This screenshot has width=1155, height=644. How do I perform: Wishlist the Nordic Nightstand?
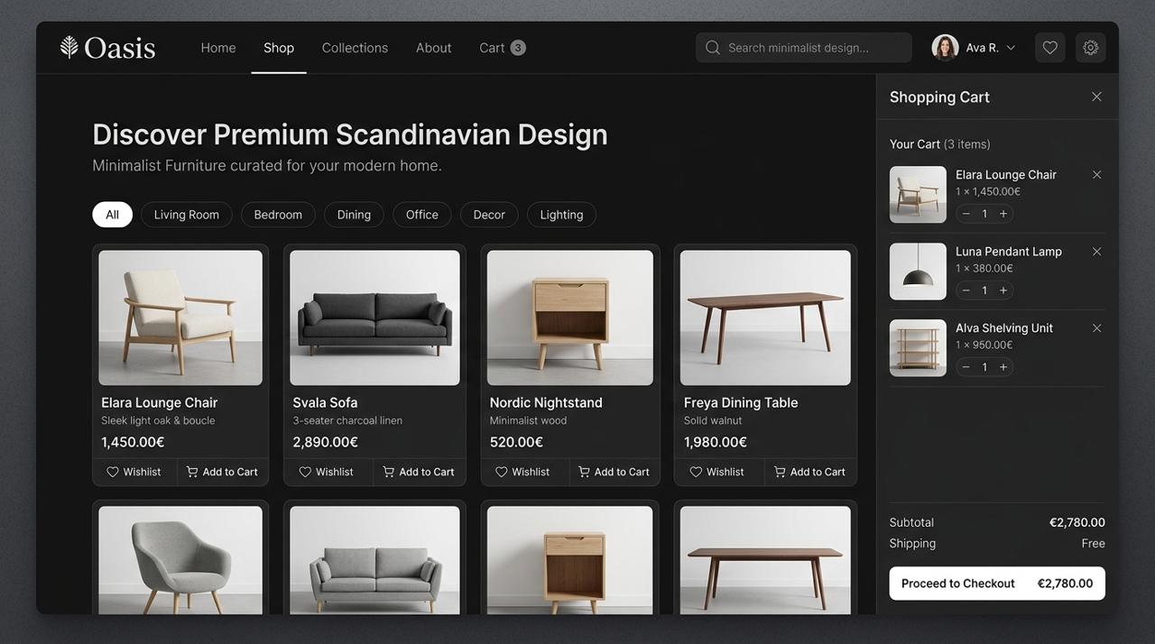pyautogui.click(x=524, y=472)
